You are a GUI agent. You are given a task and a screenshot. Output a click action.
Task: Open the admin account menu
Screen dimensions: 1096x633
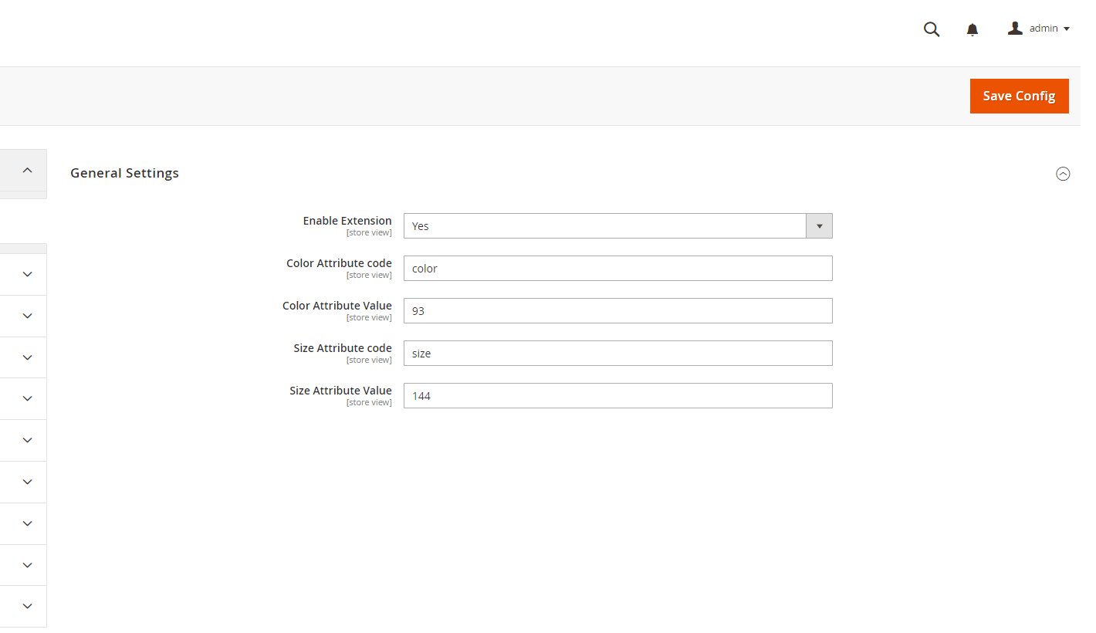pyautogui.click(x=1038, y=29)
